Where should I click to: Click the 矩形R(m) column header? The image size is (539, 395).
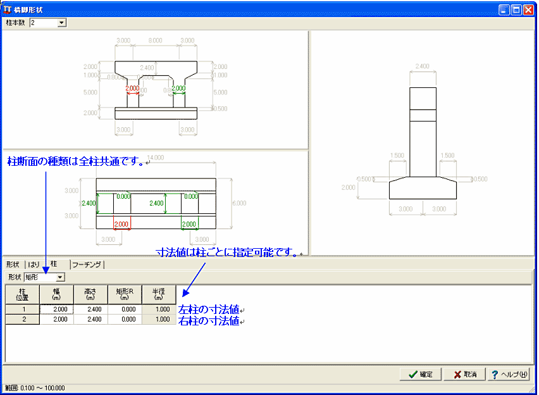pos(125,294)
